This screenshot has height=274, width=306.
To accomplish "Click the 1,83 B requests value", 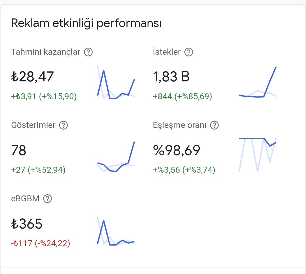I will click(x=171, y=77).
